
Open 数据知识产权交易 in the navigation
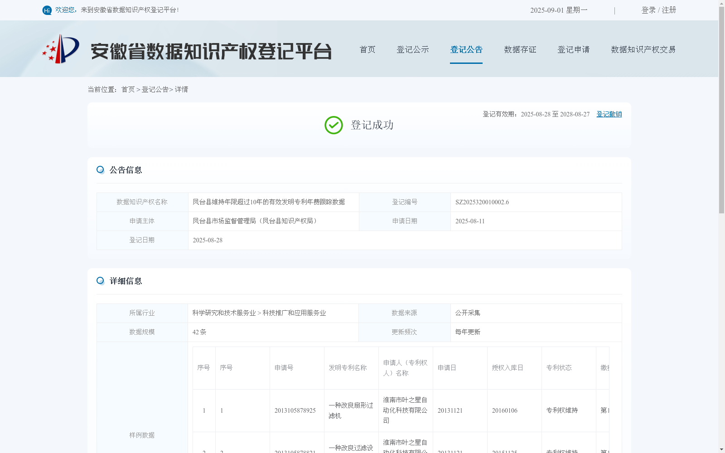(x=643, y=49)
